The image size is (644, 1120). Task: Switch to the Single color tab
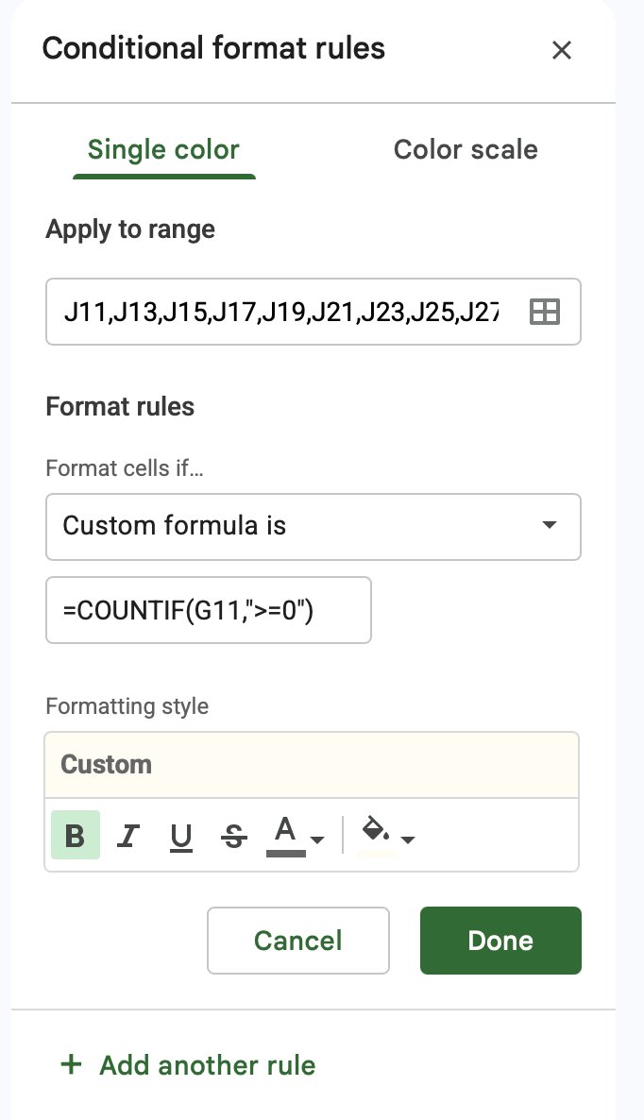pyautogui.click(x=163, y=150)
